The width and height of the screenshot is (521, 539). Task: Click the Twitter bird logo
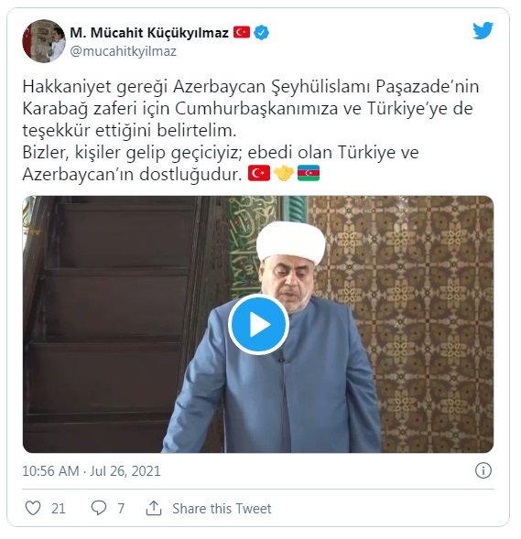pos(483,30)
